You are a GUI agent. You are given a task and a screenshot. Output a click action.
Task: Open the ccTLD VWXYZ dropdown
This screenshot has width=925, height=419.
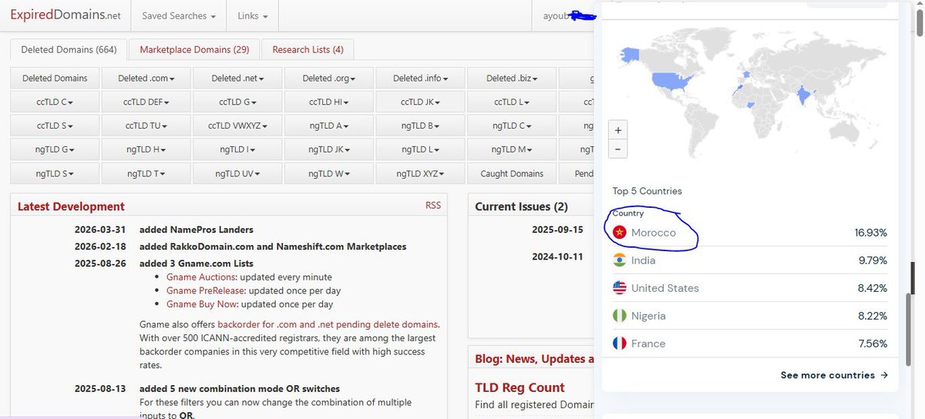tap(237, 126)
